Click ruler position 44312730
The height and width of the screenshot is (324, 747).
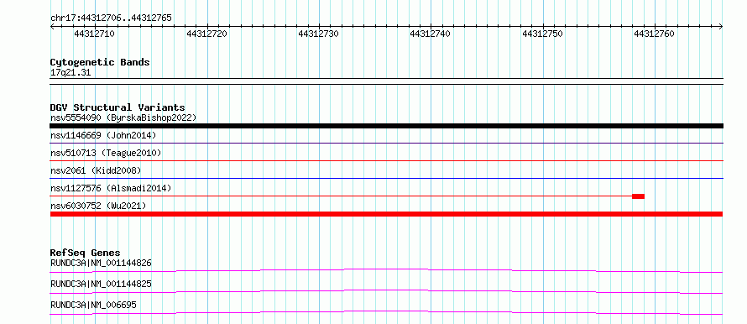click(x=318, y=34)
